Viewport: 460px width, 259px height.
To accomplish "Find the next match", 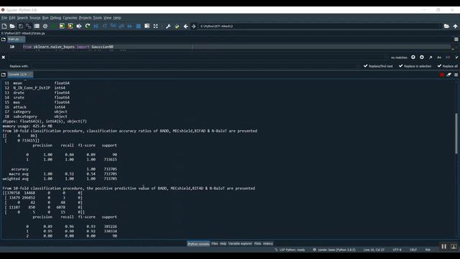I will pos(422,58).
